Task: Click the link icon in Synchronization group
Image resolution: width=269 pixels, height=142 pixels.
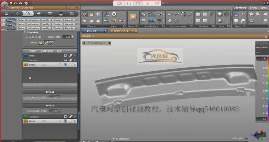Action: [x=190, y=14]
